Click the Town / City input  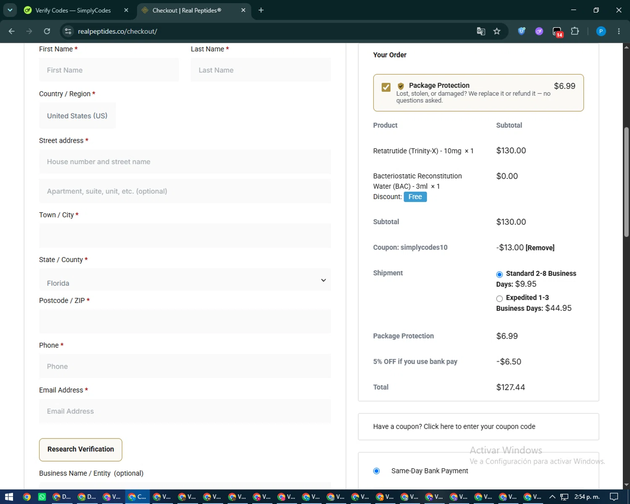coord(185,236)
